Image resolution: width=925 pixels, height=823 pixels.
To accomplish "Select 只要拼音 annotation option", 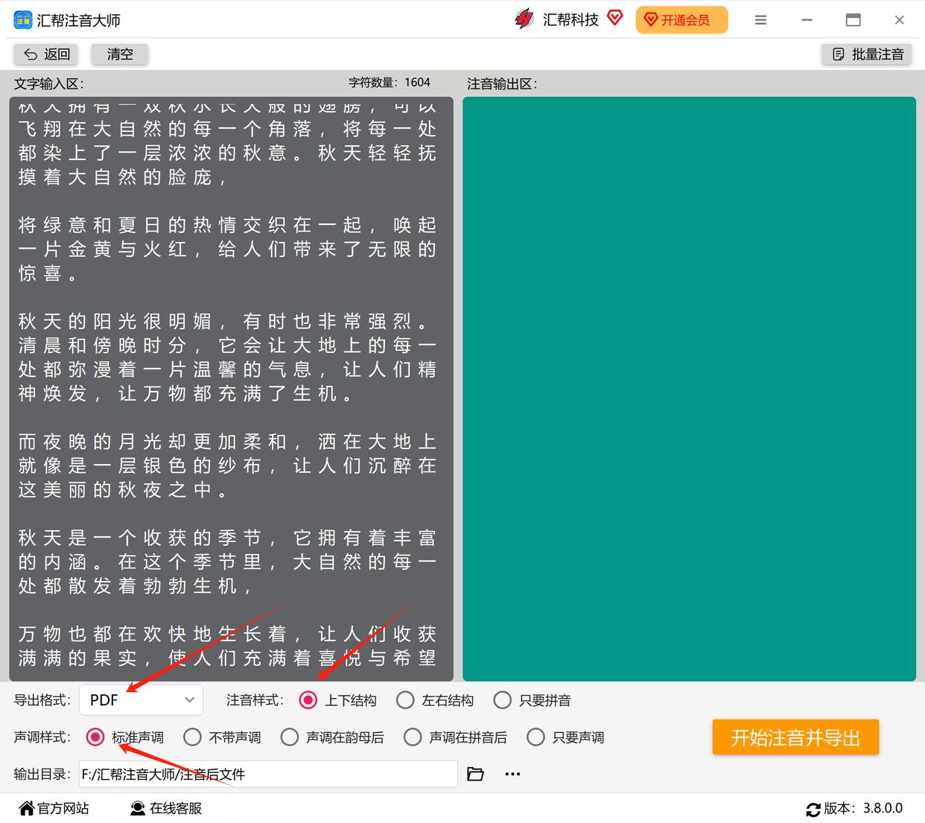I will pyautogui.click(x=533, y=700).
